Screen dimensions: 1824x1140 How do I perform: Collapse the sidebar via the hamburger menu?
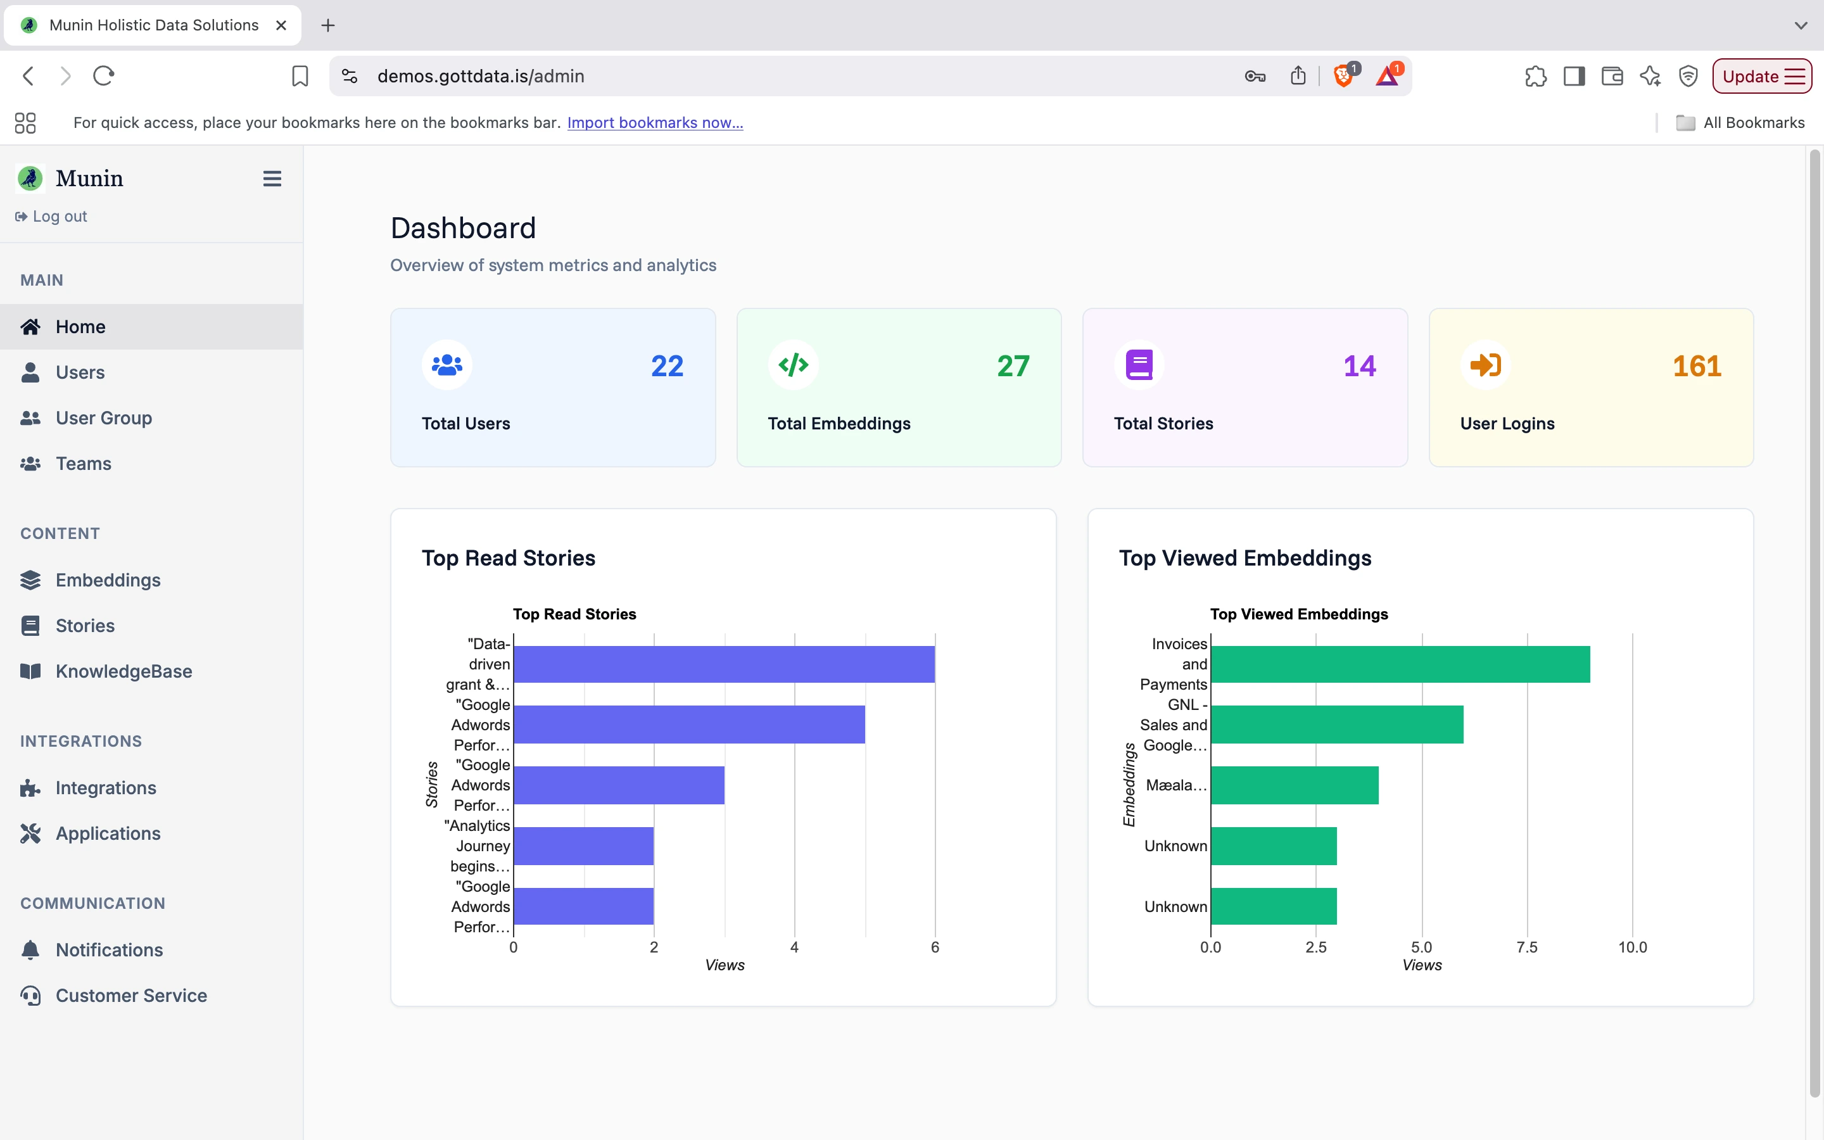pos(271,178)
